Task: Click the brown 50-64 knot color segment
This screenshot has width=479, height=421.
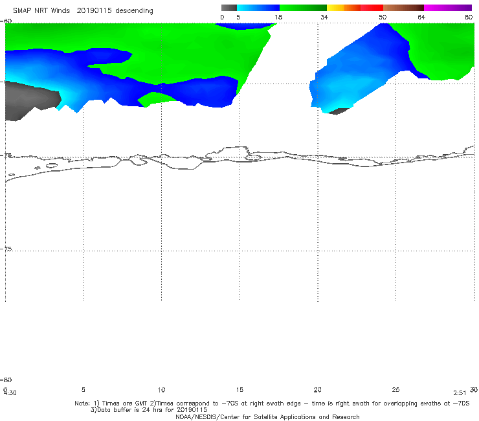Action: [x=403, y=8]
